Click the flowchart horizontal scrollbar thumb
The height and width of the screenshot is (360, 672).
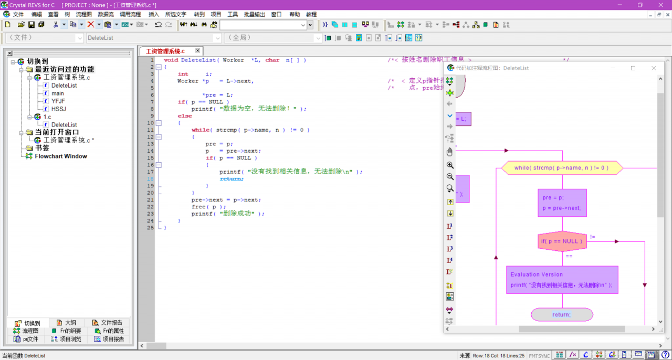tap(571, 329)
